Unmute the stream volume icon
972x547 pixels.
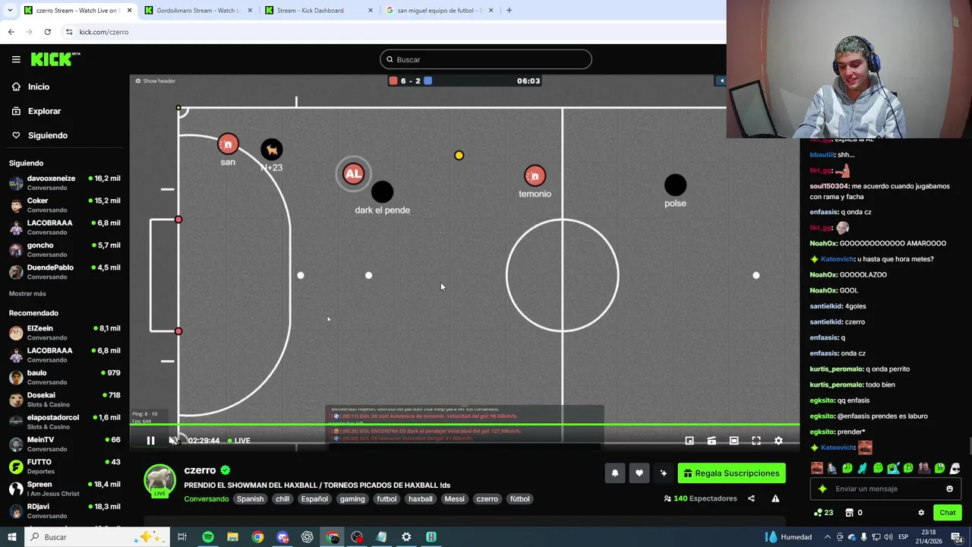[x=173, y=441]
